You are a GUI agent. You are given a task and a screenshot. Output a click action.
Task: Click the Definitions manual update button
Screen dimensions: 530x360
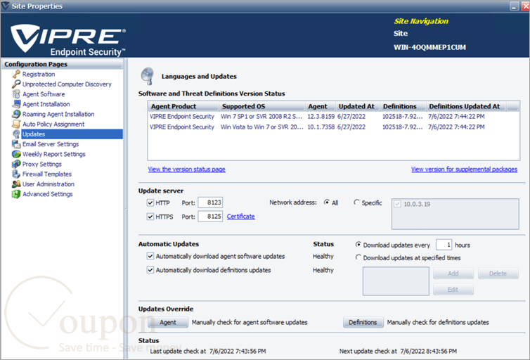pyautogui.click(x=363, y=322)
